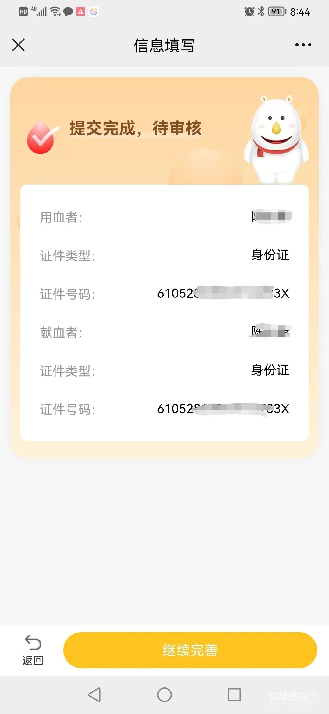Tap the Wi-Fi signal status icon
The width and height of the screenshot is (329, 714).
[x=55, y=12]
